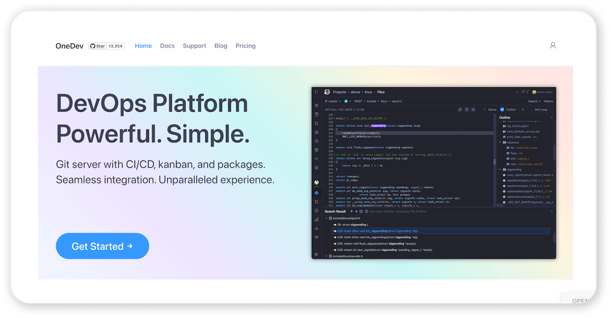Screen dimensions: 611x318
Task: Go to the Home nav link
Action: [143, 46]
